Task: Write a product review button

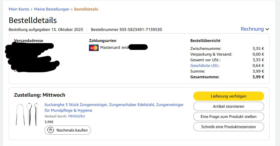Action: (x=229, y=127)
